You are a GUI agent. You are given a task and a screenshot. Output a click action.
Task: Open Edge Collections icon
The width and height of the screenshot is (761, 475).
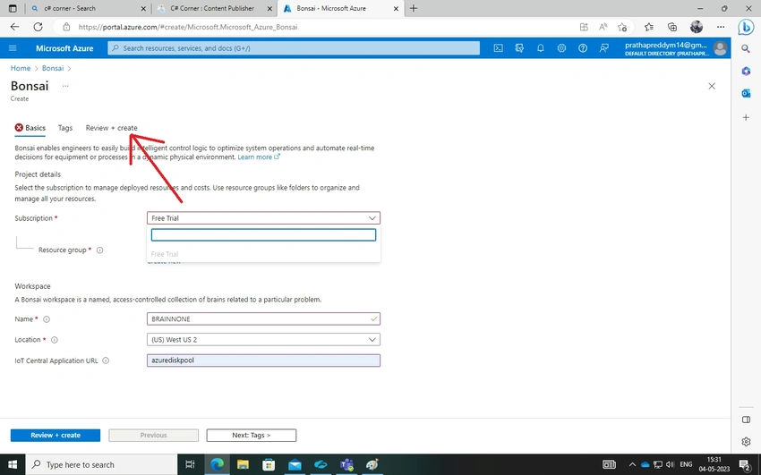pos(672,27)
